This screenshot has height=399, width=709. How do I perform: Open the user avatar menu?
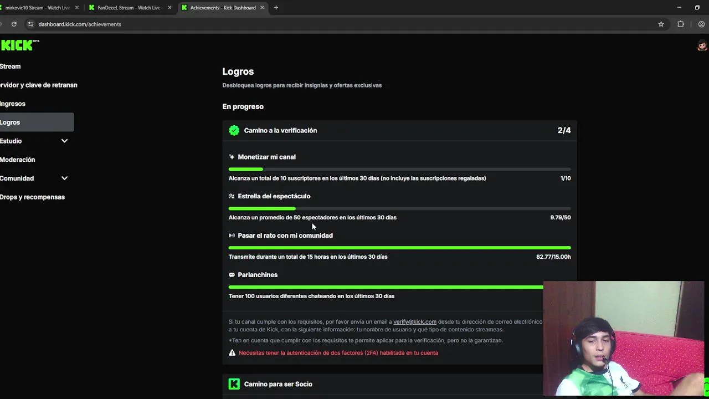[x=702, y=45]
